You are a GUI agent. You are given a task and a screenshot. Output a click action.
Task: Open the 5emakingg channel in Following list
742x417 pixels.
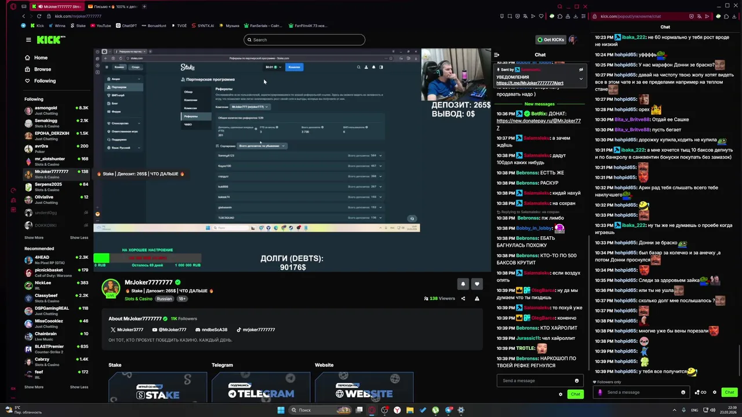(56, 123)
